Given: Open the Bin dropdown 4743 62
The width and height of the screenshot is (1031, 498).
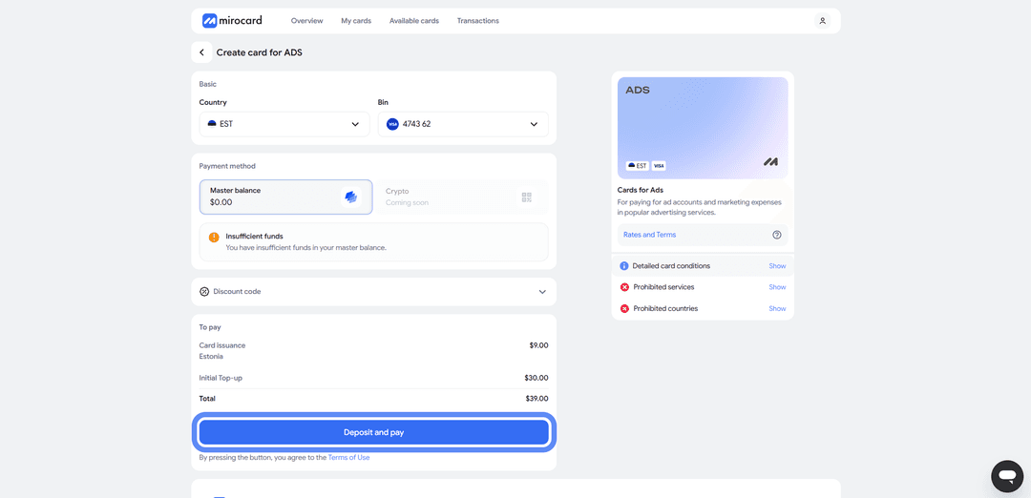Looking at the screenshot, I should point(463,124).
